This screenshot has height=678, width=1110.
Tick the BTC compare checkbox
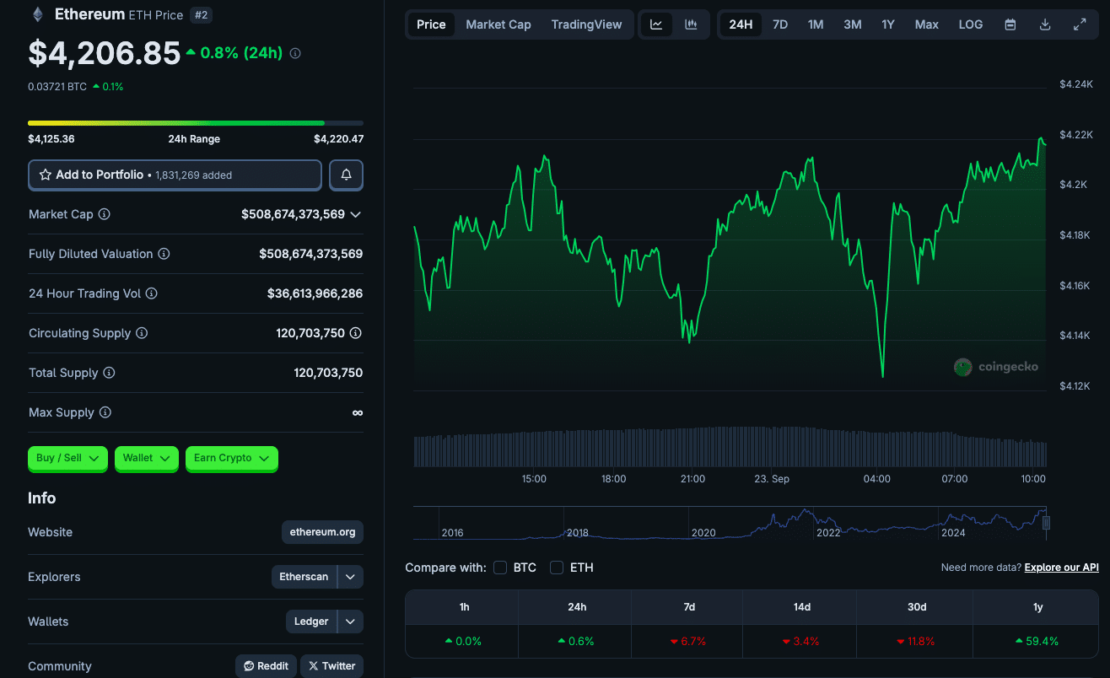coord(500,568)
